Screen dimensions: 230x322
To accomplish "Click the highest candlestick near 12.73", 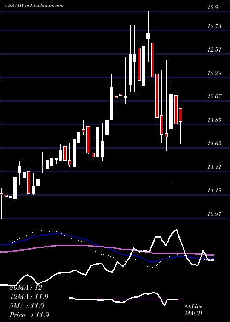I will pos(148,36).
